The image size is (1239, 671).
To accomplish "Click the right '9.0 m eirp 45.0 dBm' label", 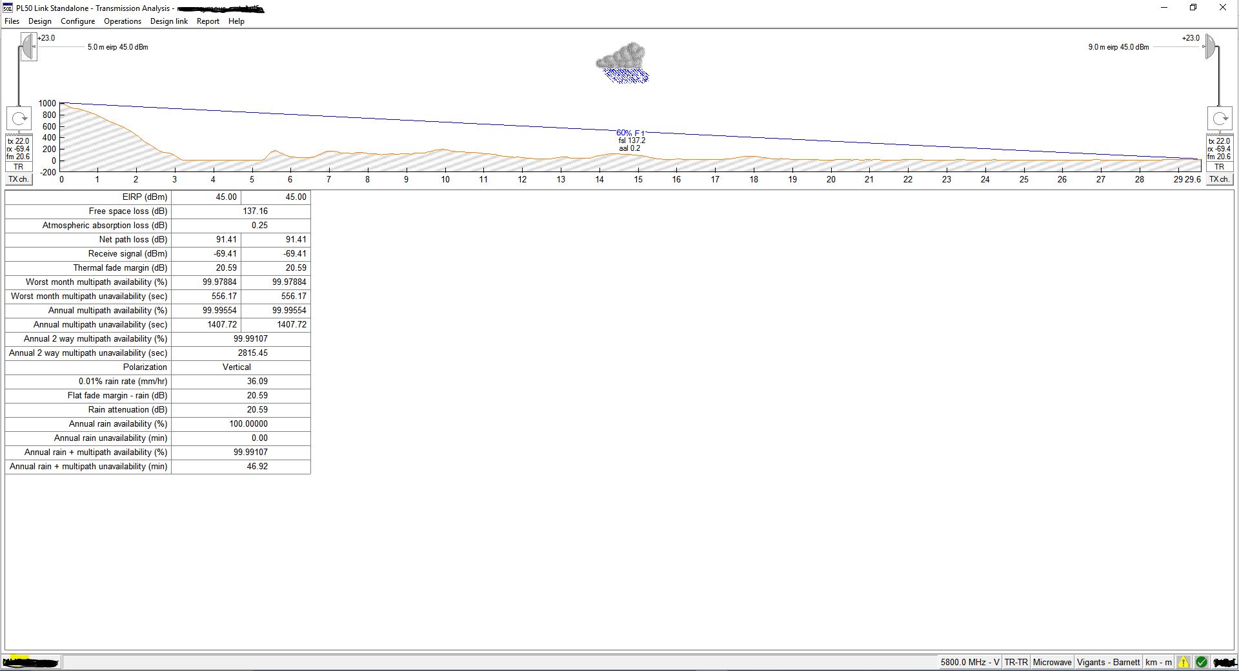I will click(x=1118, y=47).
